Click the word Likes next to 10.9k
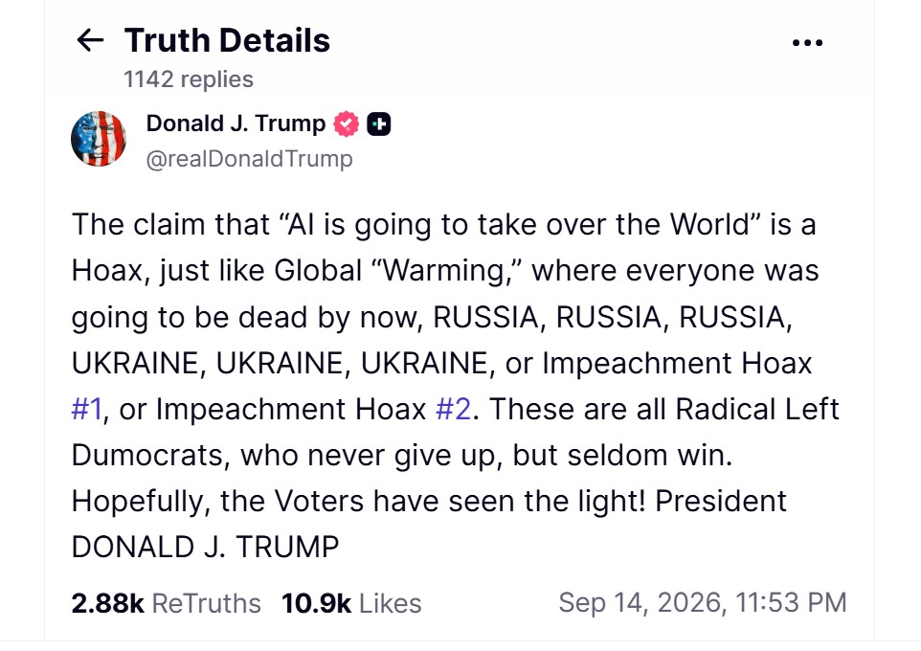Image resolution: width=921 pixels, height=651 pixels. point(390,603)
